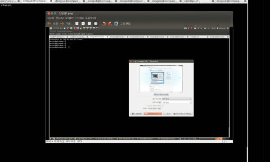Click the 1680 × 1050 픽셀 status text
The width and height of the screenshot is (270, 162).
[x=55, y=141]
